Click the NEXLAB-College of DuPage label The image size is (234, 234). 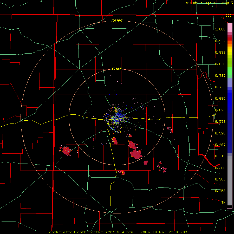tap(207, 3)
